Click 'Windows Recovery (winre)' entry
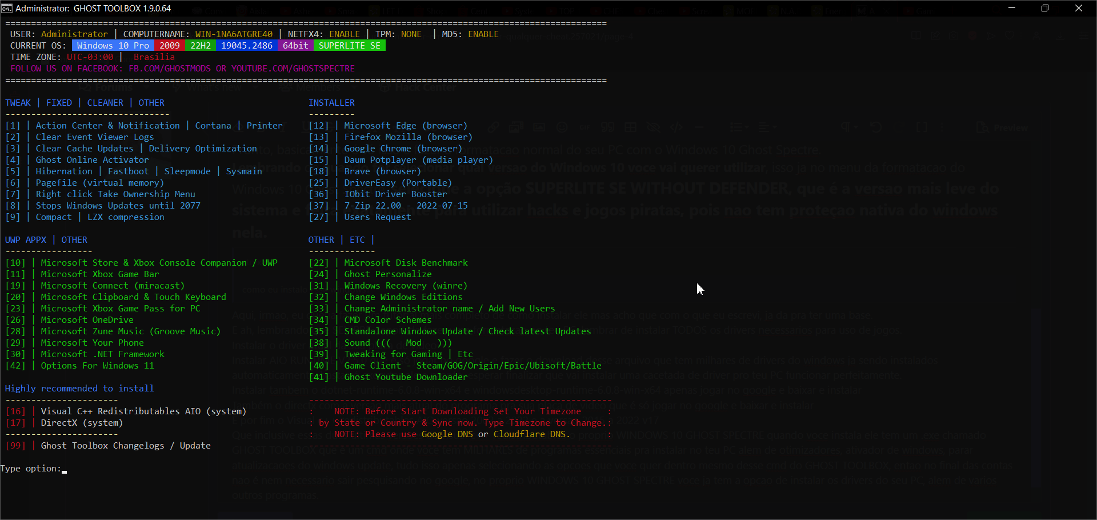This screenshot has height=520, width=1097. 406,286
